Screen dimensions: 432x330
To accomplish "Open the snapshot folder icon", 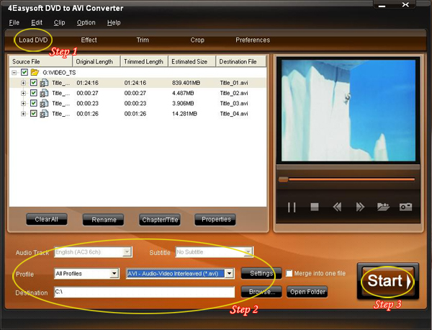I will pos(383,207).
